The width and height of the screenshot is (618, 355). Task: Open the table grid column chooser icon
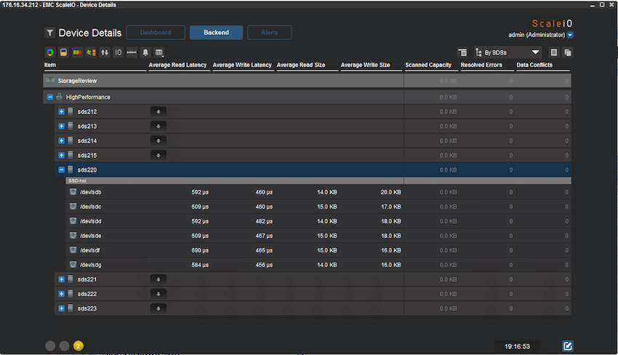(159, 52)
